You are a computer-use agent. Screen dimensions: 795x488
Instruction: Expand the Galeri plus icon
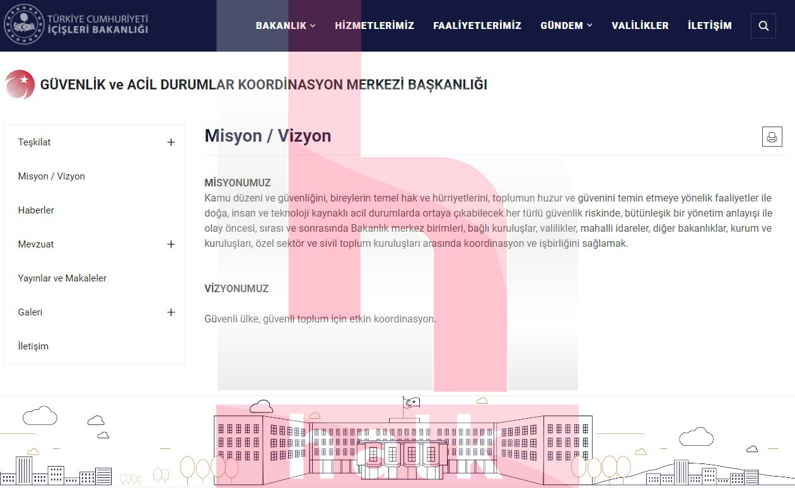pyautogui.click(x=171, y=312)
